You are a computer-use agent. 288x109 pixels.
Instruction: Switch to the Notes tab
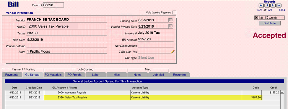pyautogui.click(x=138, y=75)
